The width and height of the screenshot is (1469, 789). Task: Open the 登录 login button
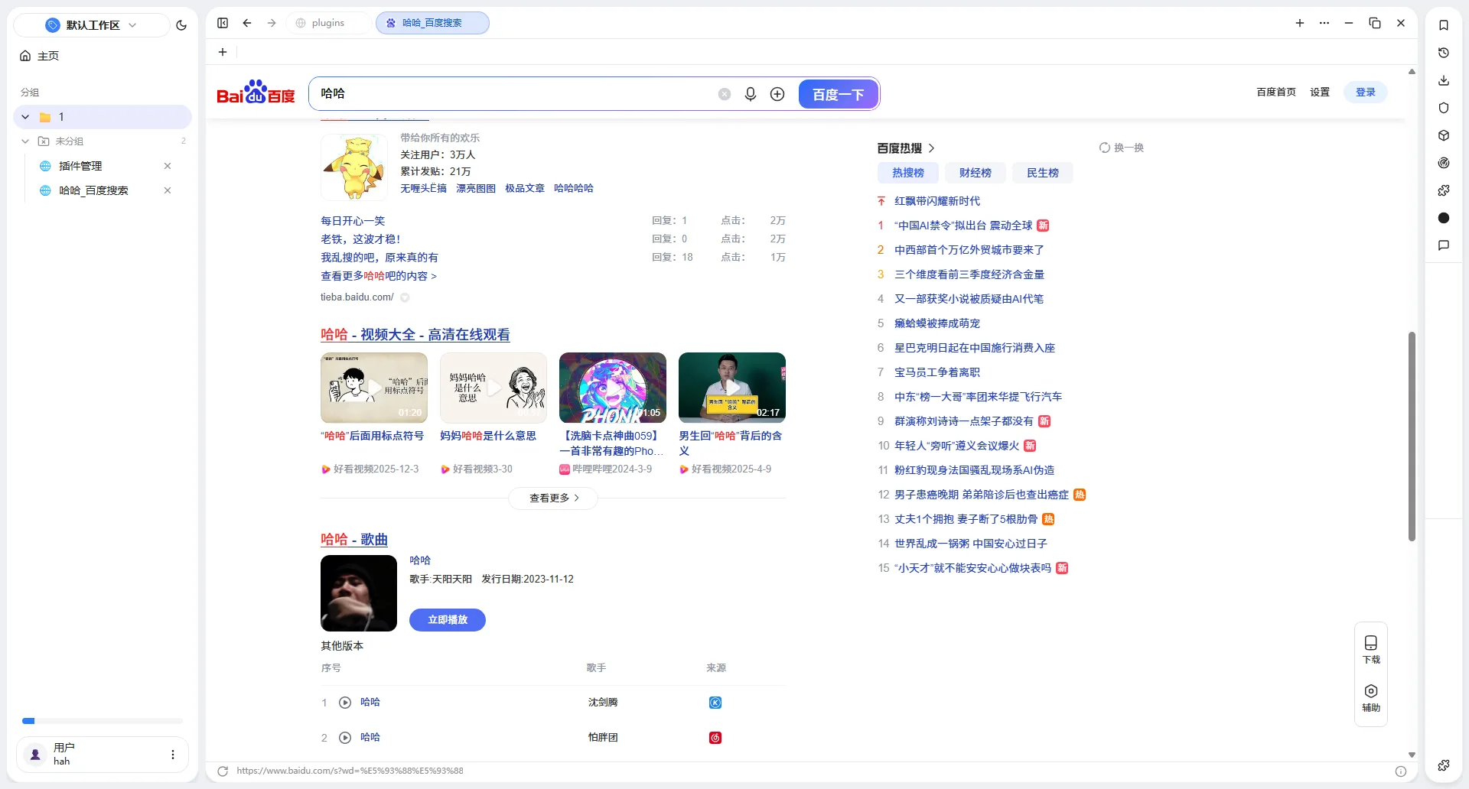point(1366,92)
